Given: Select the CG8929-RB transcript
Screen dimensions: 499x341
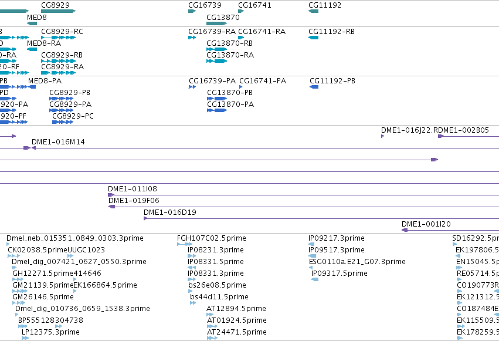Looking at the screenshot, I should (58, 61).
